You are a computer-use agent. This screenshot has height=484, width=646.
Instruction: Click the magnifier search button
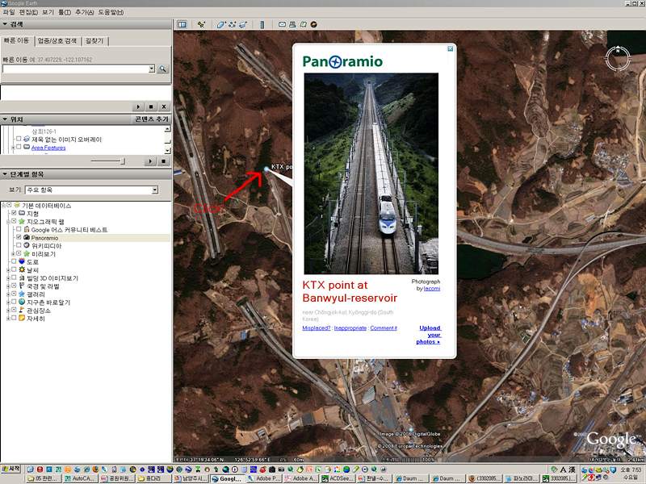click(x=163, y=69)
